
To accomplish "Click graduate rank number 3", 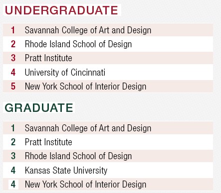I will [13, 156].
